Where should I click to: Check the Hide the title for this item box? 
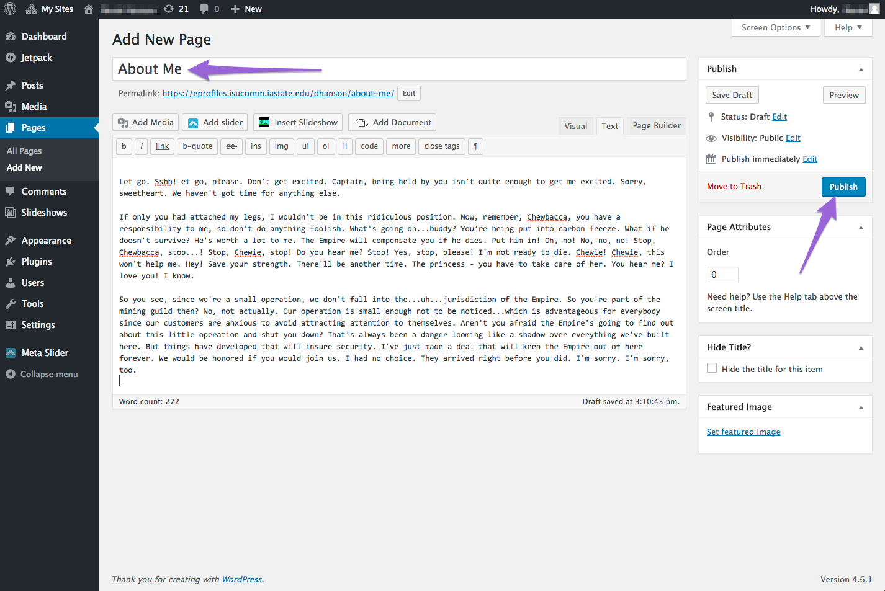point(712,368)
